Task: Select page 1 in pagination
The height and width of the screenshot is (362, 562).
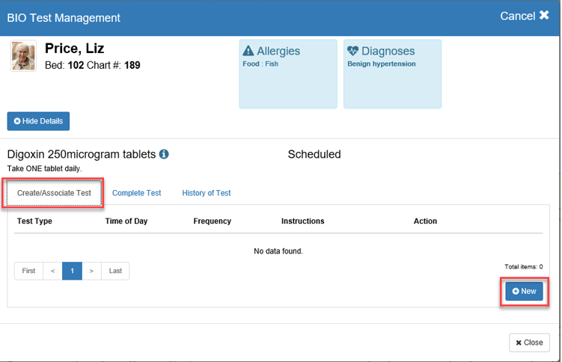Action: [72, 271]
